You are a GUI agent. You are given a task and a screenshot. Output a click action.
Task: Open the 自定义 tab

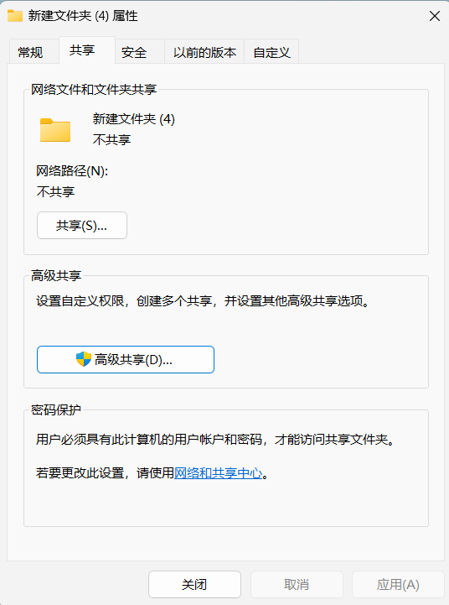point(271,52)
